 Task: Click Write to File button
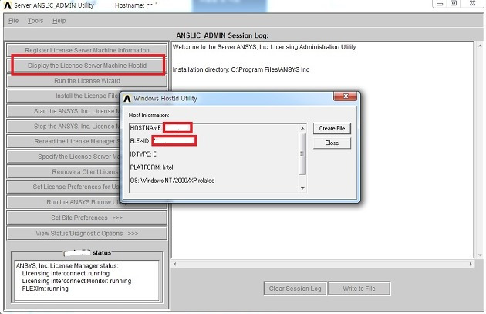[x=359, y=289]
